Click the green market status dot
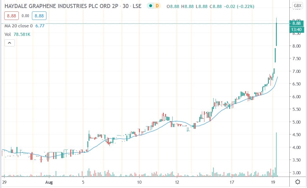The width and height of the screenshot is (307, 188). [x=151, y=6]
